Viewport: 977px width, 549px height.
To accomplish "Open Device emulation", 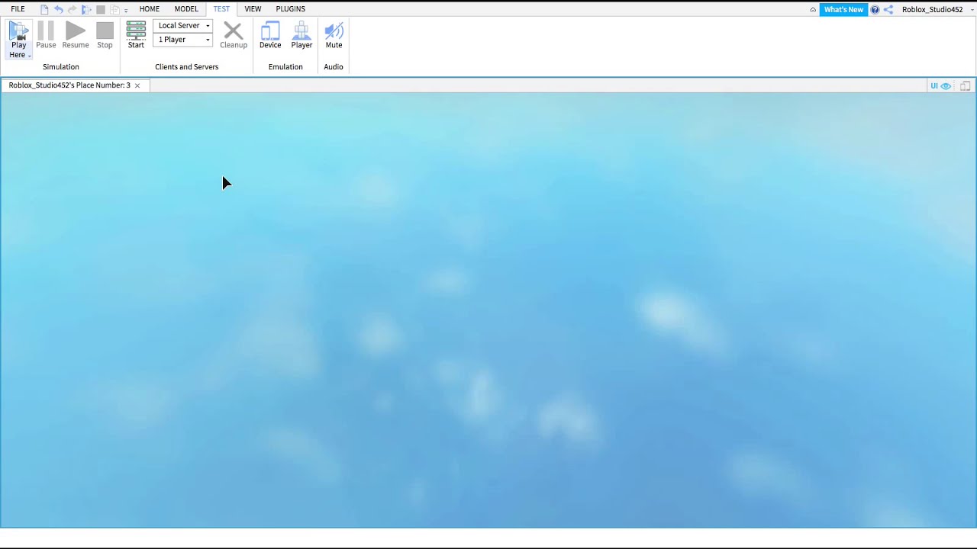I will [270, 36].
